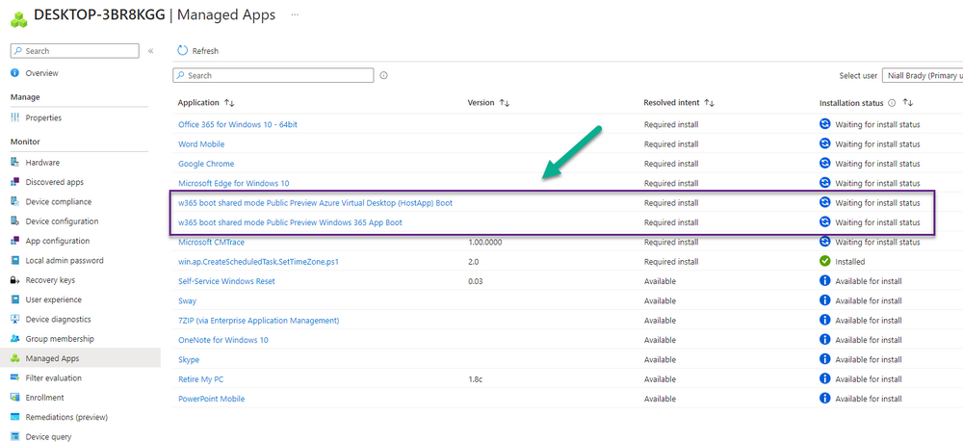
Task: Click the info icon beside apps search box
Action: click(x=384, y=75)
